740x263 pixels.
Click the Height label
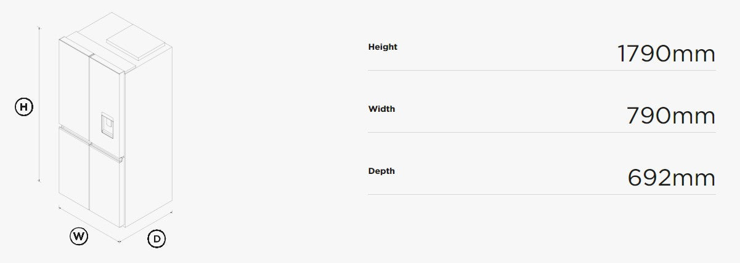pyautogui.click(x=383, y=47)
